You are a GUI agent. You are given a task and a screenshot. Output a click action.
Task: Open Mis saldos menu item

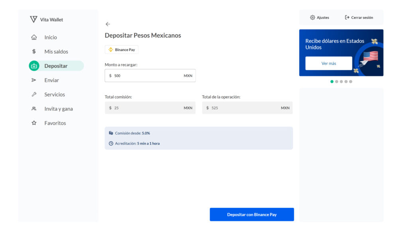(x=56, y=52)
